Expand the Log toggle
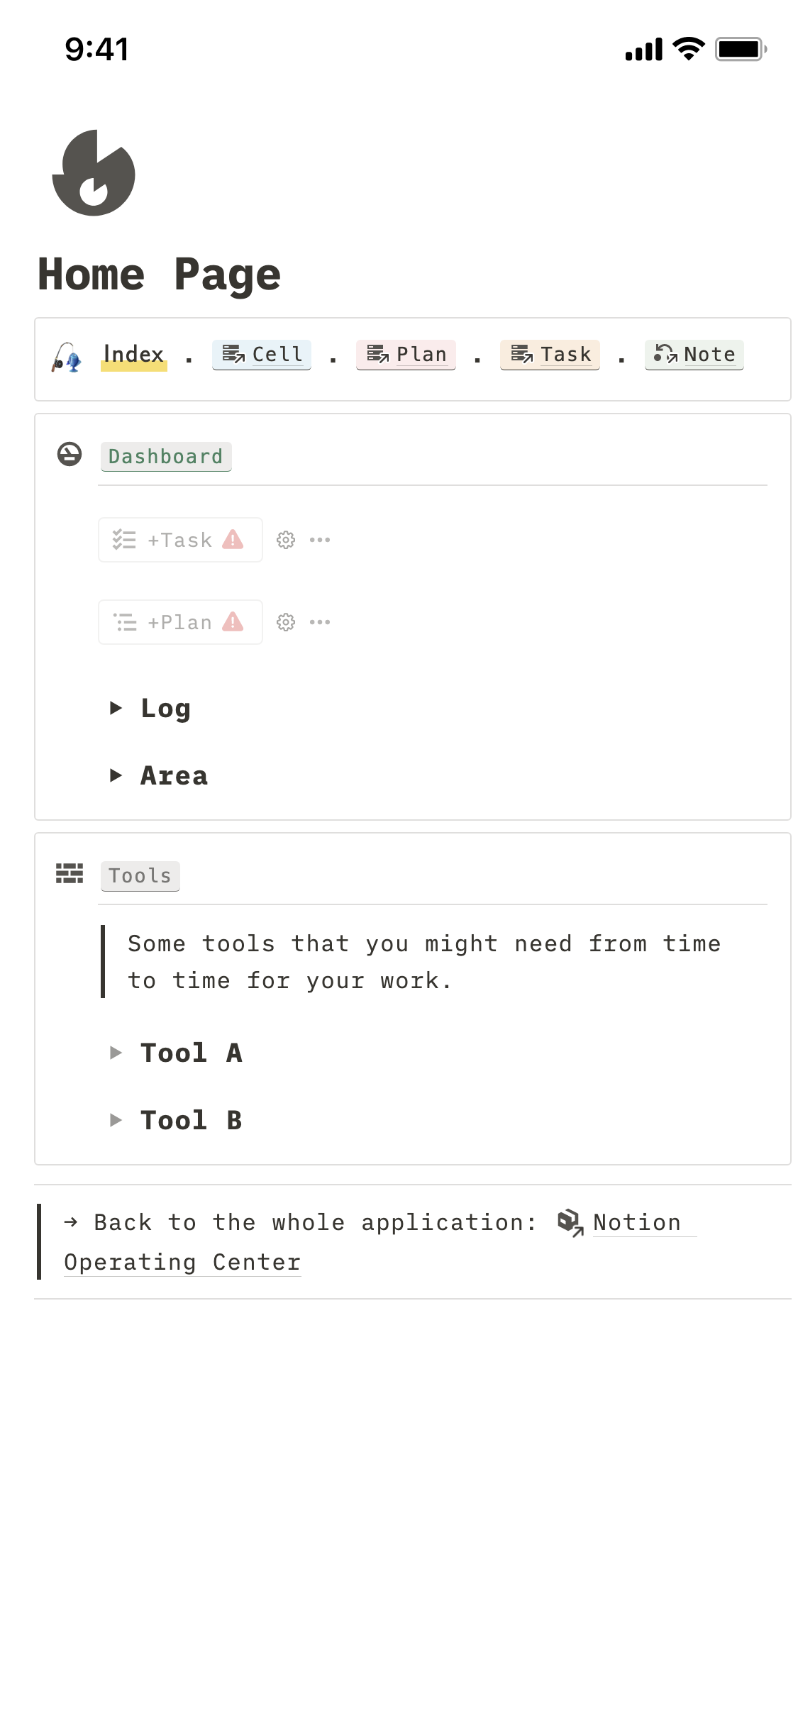Viewport: 798px width, 1728px height. [116, 708]
